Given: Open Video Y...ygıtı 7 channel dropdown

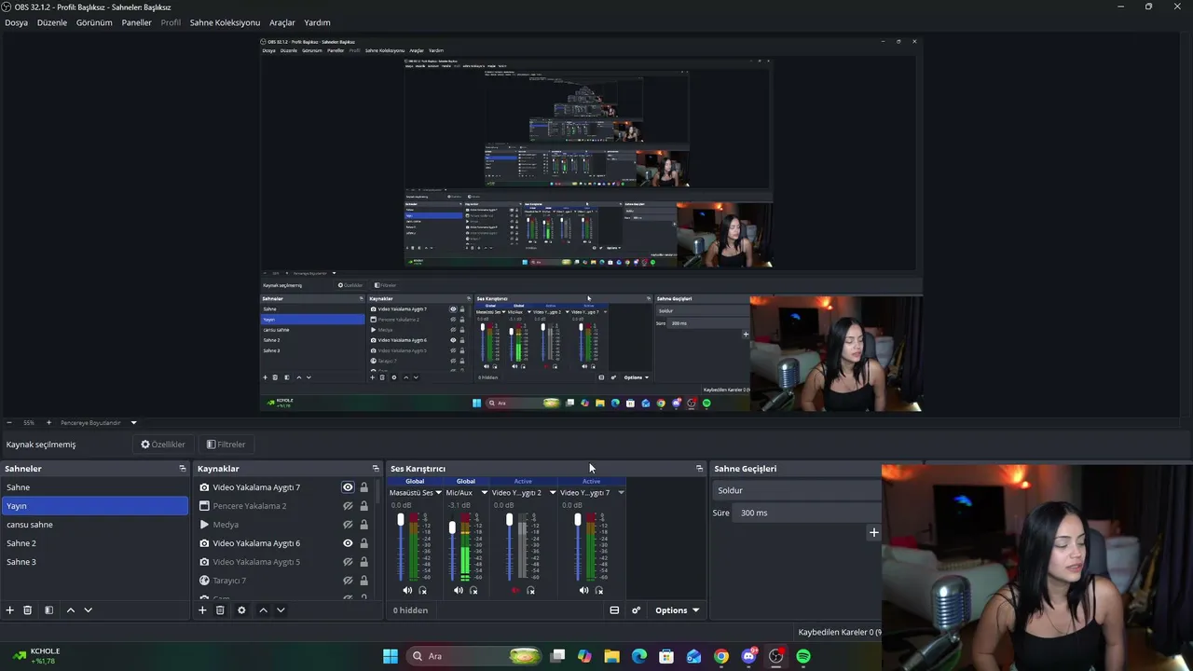Looking at the screenshot, I should click(x=621, y=493).
